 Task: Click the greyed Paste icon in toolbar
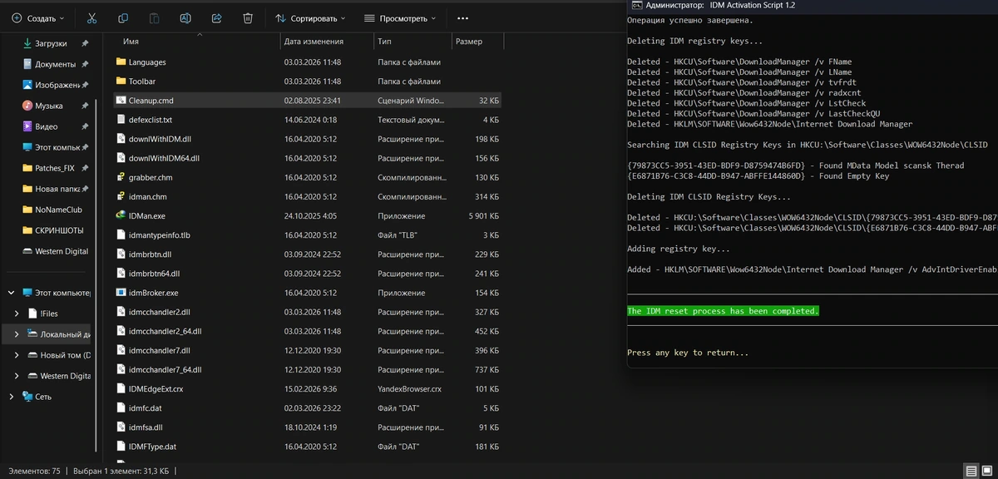[154, 17]
